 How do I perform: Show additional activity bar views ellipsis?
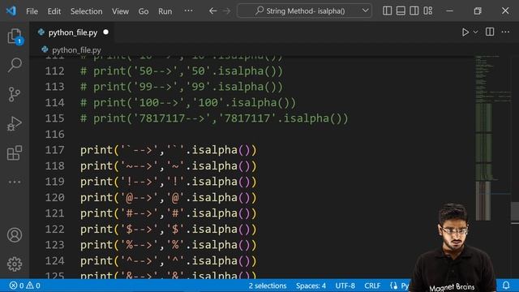15,182
